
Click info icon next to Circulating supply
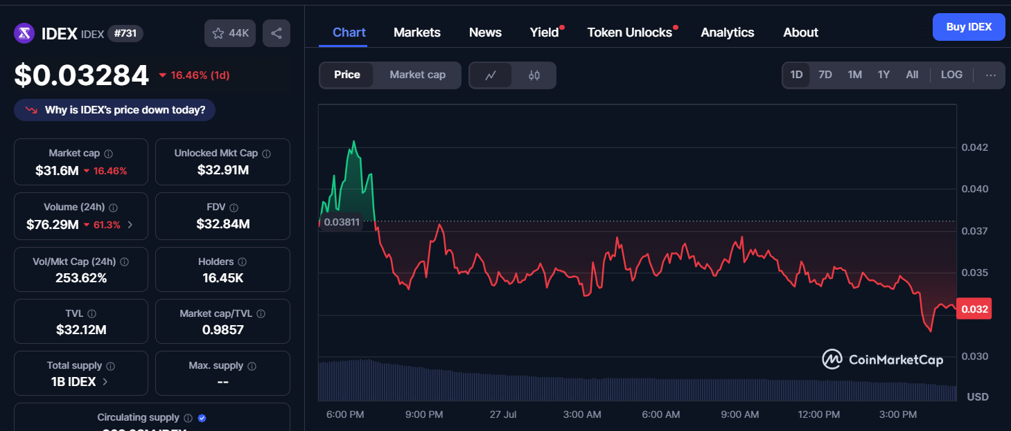(188, 418)
